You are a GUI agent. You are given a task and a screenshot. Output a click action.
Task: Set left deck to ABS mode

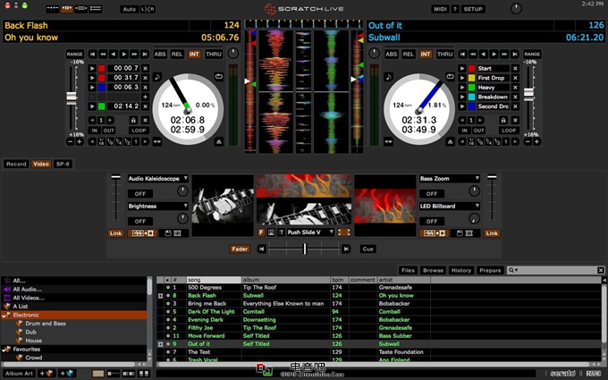click(x=160, y=55)
